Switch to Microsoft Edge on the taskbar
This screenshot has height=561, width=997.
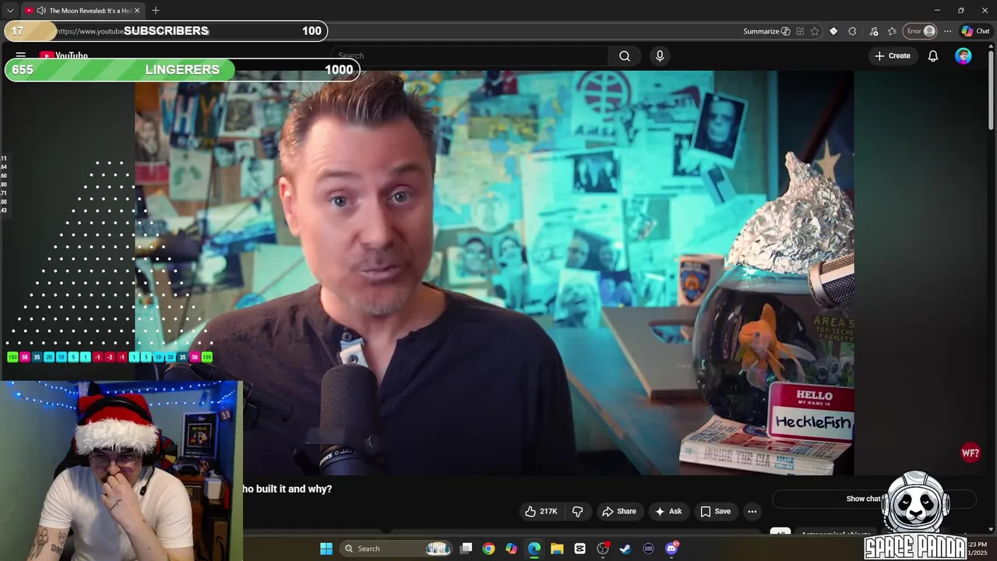pos(534,549)
